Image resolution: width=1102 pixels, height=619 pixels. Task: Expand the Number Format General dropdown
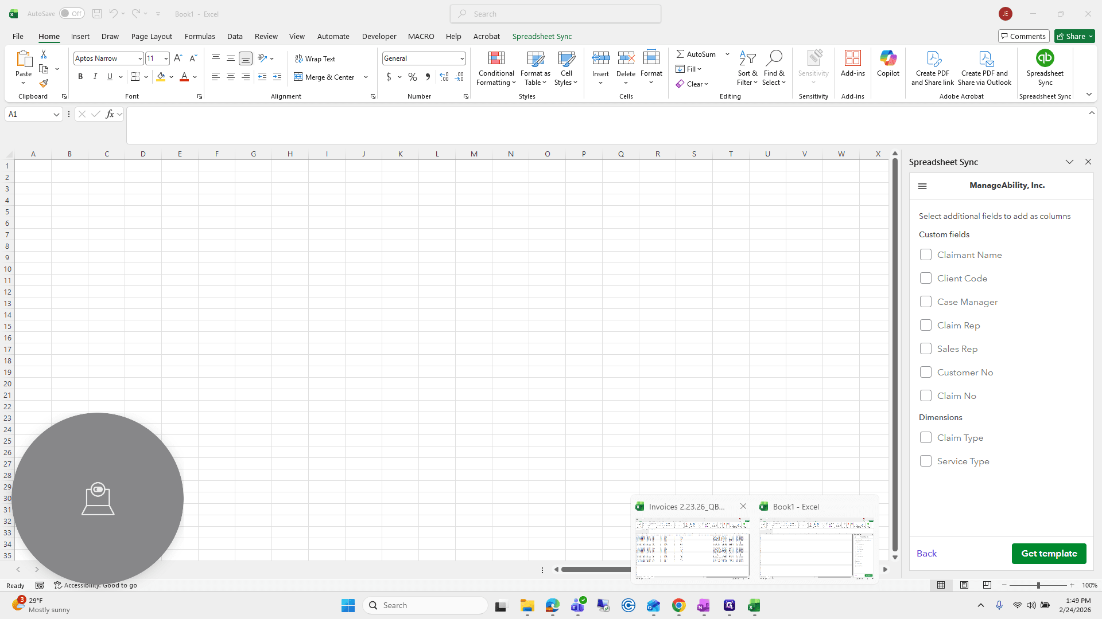[462, 58]
